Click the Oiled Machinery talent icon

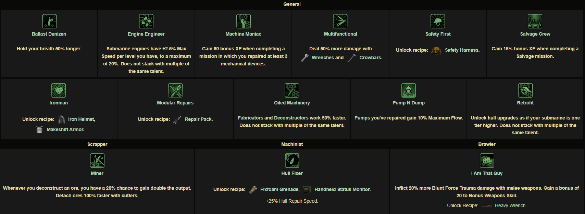click(292, 90)
